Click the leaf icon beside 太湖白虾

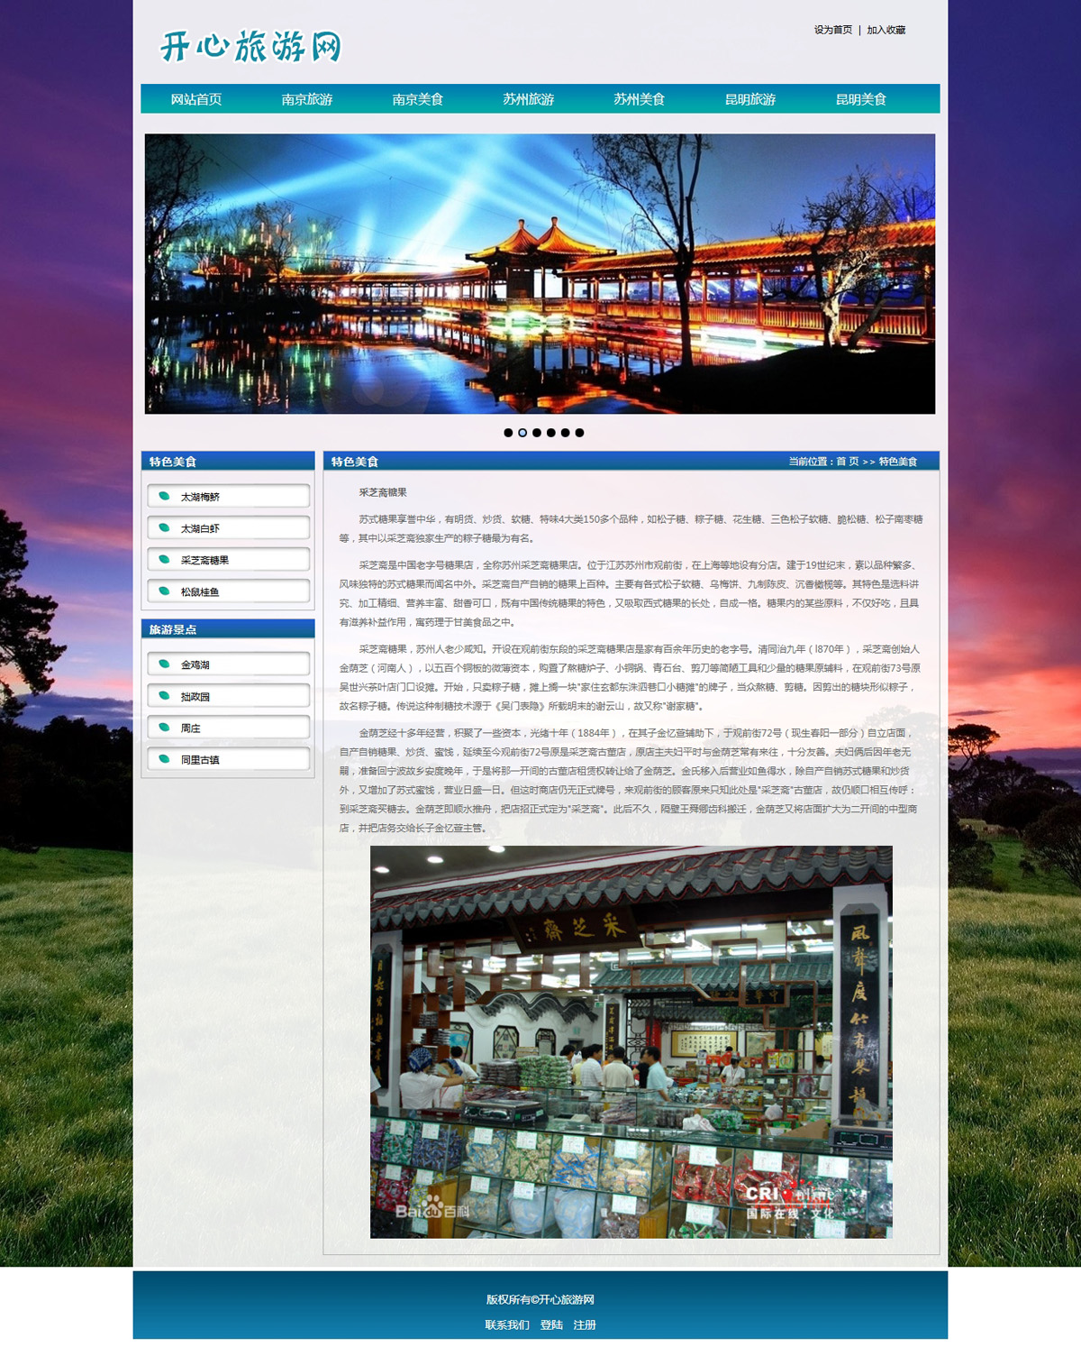164,527
